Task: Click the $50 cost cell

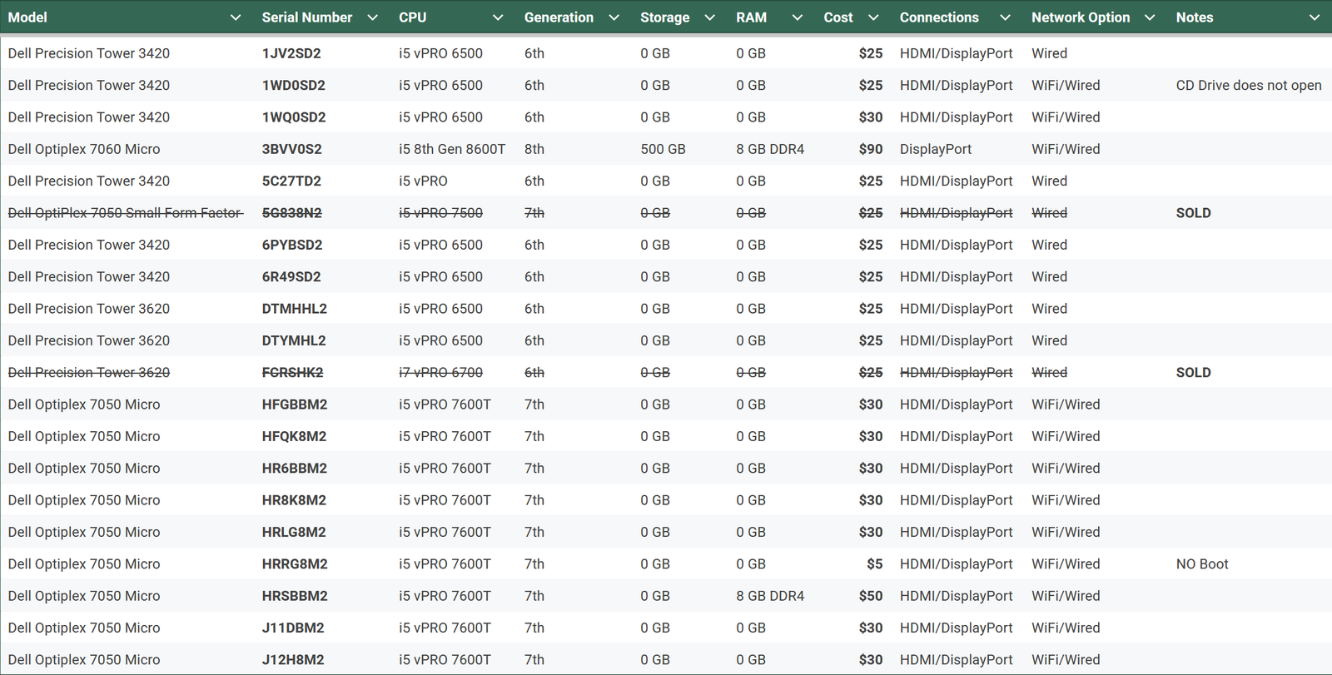Action: click(871, 596)
